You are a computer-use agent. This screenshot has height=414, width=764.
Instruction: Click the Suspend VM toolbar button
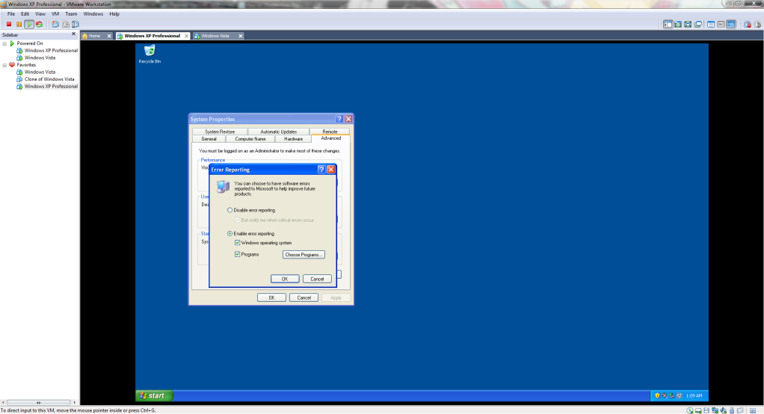coord(19,24)
